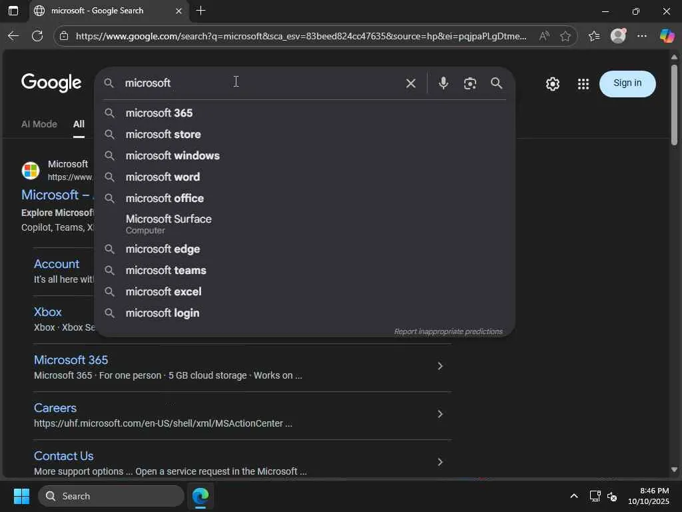Open network status tray icon
Viewport: 682px width, 512px height.
[x=595, y=496]
